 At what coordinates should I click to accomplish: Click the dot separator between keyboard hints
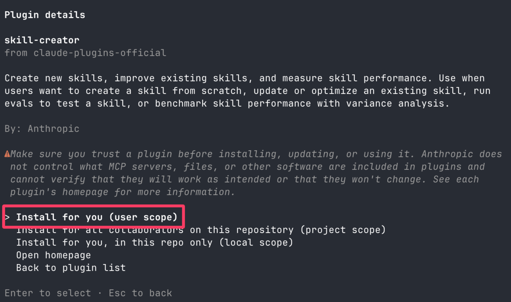point(100,293)
